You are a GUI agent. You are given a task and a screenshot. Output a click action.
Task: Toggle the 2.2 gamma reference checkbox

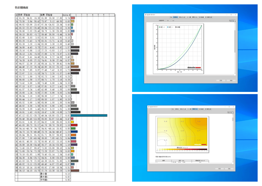pos(171,21)
